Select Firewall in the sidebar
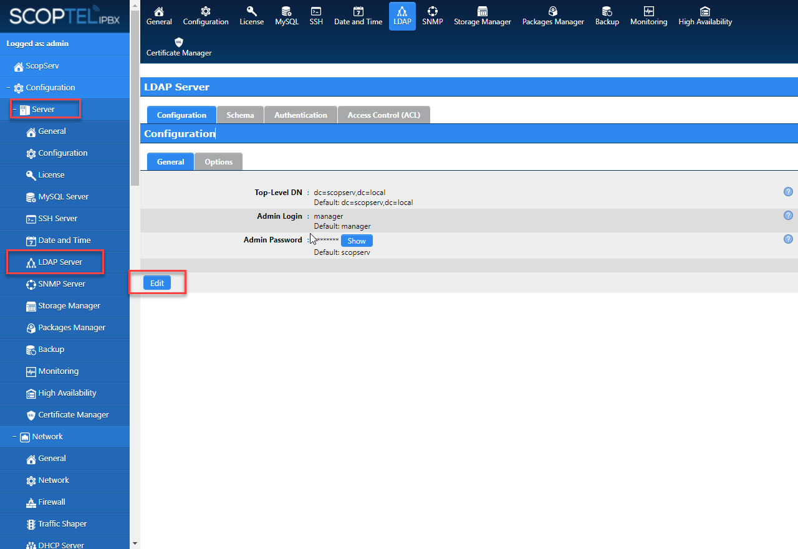 (51, 502)
